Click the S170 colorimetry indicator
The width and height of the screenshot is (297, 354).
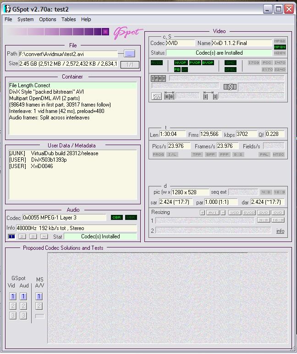[x=267, y=69]
